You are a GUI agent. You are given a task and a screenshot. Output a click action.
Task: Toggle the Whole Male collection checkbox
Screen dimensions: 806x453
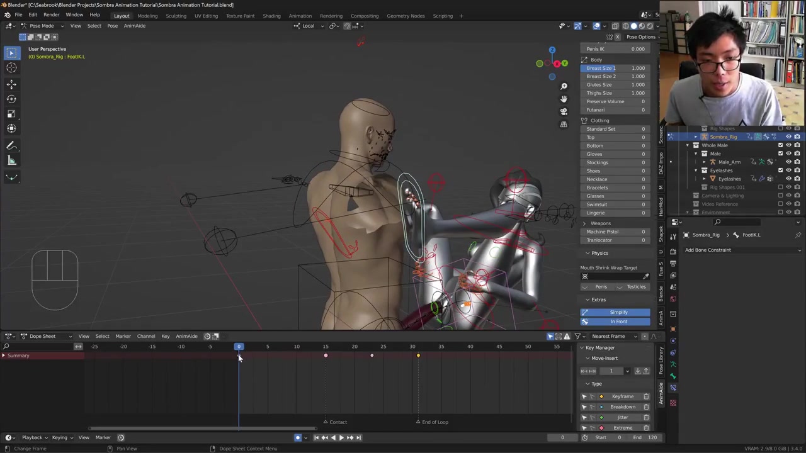pyautogui.click(x=780, y=145)
